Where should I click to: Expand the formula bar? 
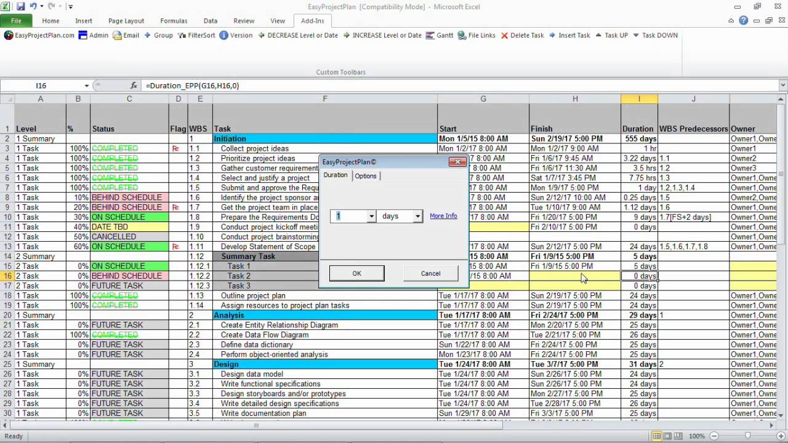coord(783,86)
